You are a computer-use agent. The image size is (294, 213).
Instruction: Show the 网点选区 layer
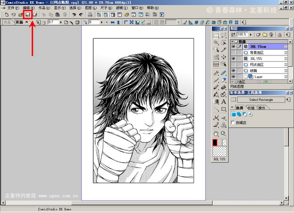coord(233,65)
